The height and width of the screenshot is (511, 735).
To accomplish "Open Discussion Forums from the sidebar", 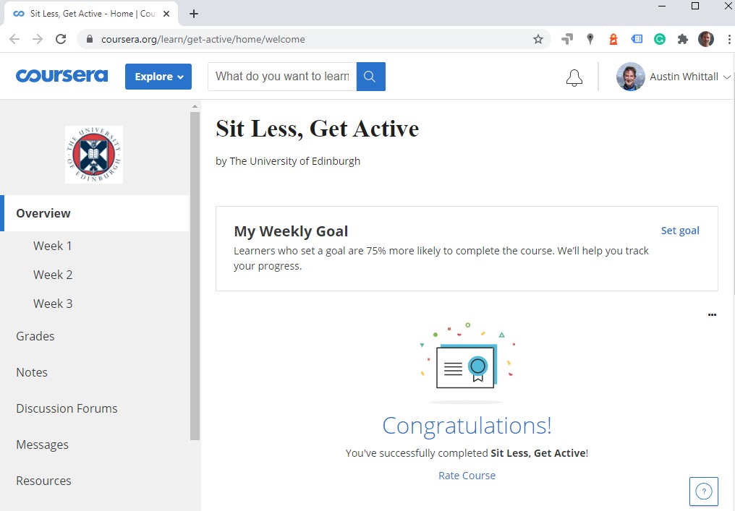I will click(x=67, y=408).
